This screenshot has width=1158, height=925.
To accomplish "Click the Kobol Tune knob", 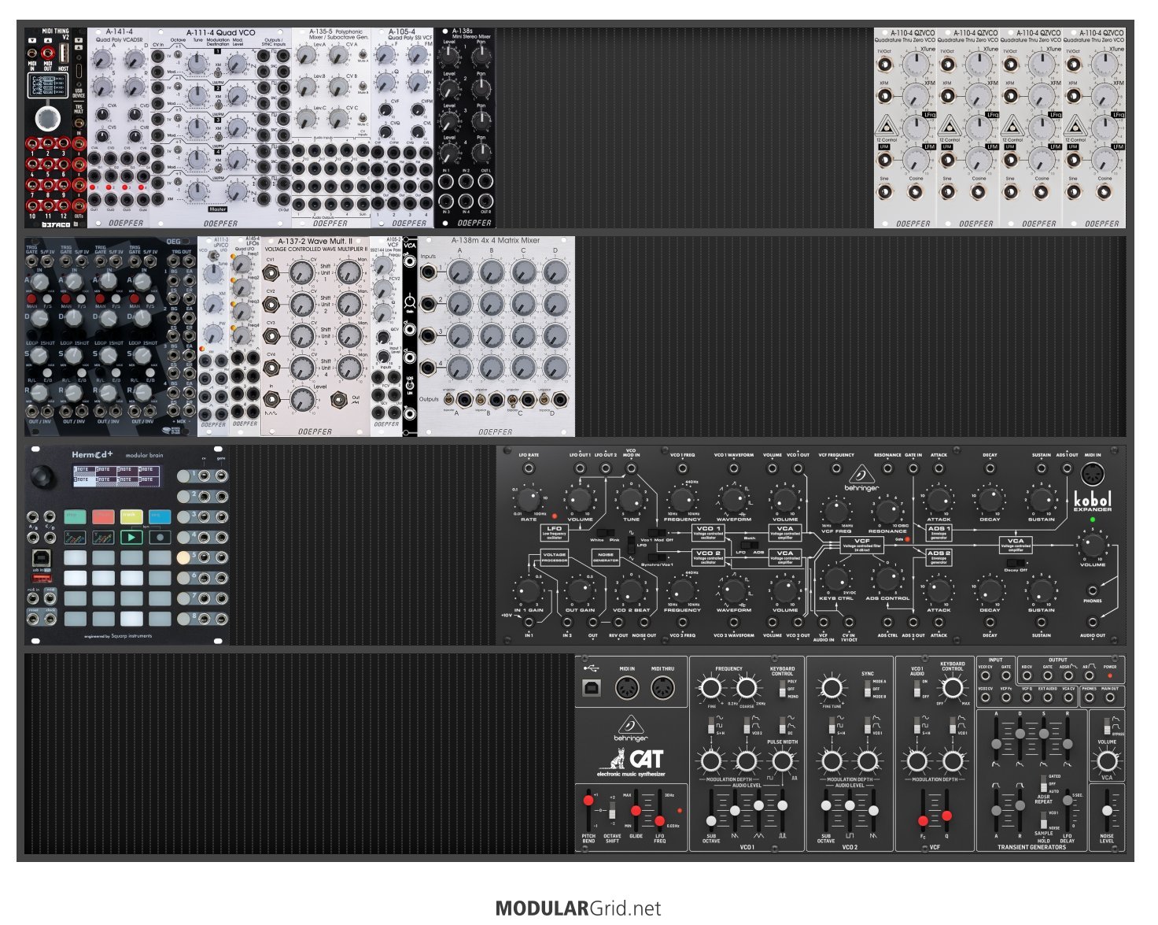I will click(631, 498).
